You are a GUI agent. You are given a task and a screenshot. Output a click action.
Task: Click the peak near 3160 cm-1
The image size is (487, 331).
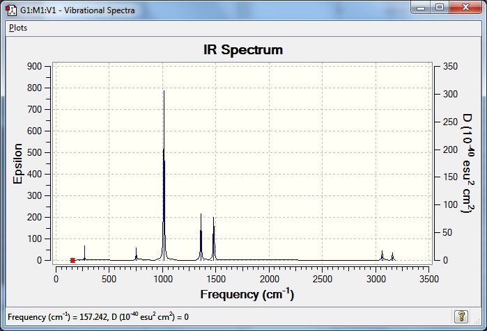click(392, 257)
